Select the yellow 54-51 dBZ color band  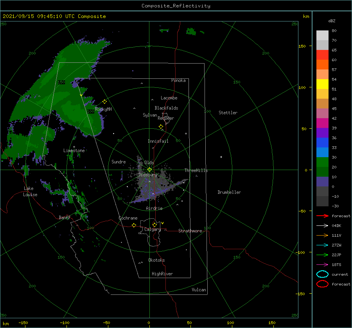[322, 84]
